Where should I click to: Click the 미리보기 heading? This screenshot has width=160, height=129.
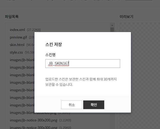(x=126, y=16)
